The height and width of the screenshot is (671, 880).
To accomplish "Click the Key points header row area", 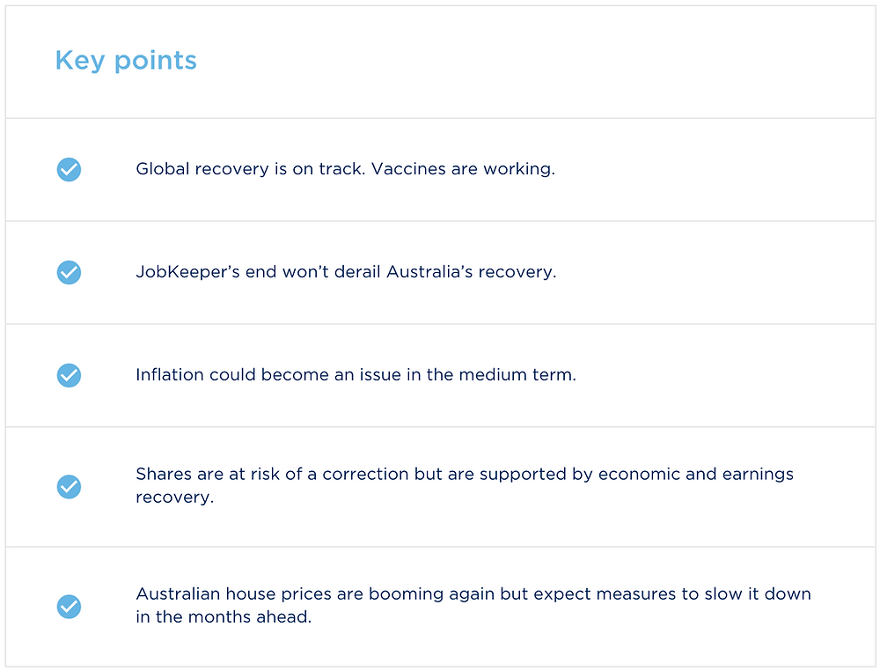I will 441,62.
